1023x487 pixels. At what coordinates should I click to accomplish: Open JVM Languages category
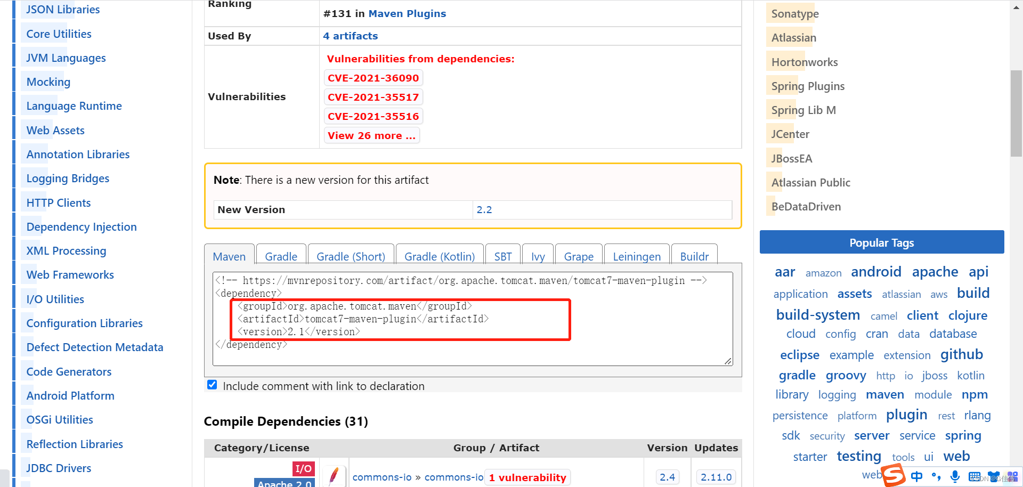(x=66, y=58)
